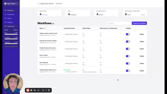This screenshot has width=167, height=94.
Task: Click the Collections usage progress bar
Action: (11, 44)
